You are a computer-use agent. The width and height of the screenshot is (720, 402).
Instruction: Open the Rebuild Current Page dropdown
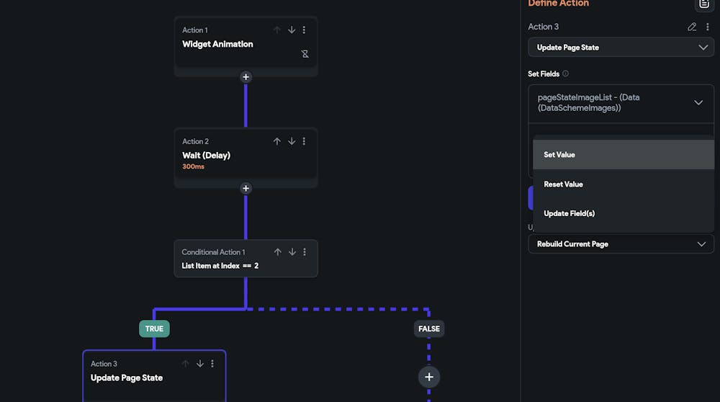[x=621, y=244]
